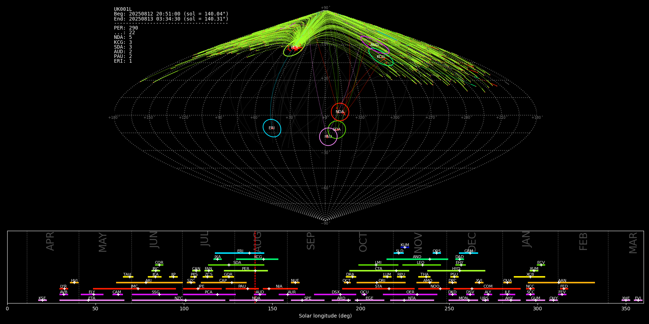
Task: Click the station name UK001L
Action: (123, 9)
